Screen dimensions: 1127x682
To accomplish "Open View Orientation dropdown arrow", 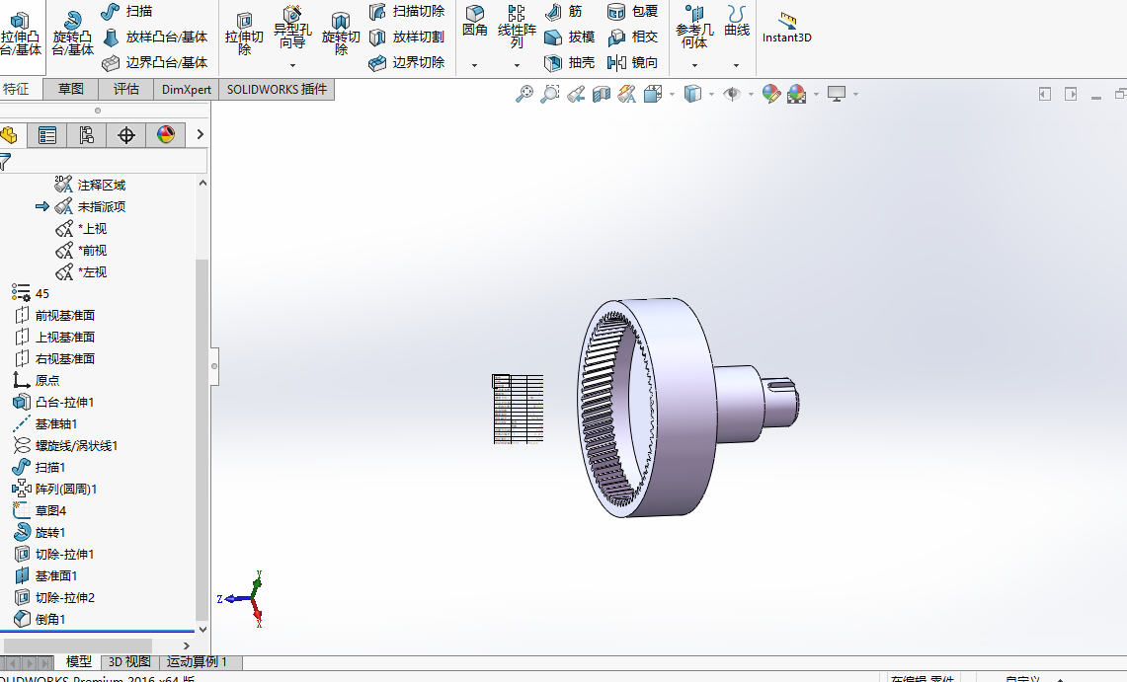I will point(672,94).
